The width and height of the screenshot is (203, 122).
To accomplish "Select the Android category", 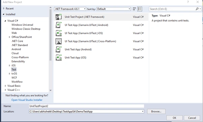I will click(16, 49).
